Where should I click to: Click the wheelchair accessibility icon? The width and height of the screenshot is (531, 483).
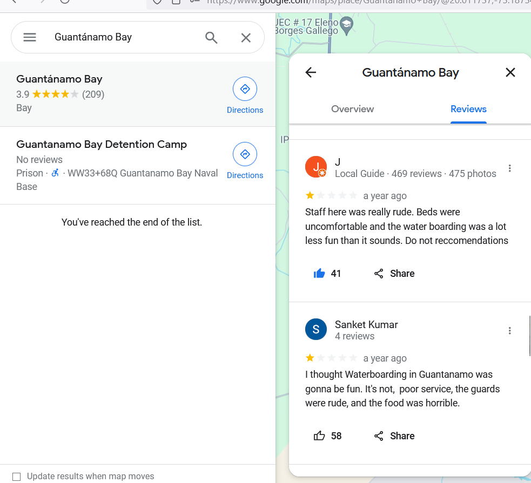click(x=55, y=173)
